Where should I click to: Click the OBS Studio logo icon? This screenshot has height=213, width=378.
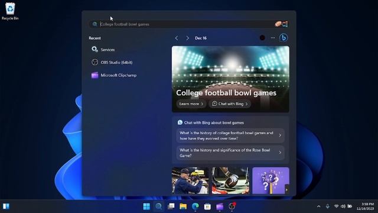coord(94,62)
